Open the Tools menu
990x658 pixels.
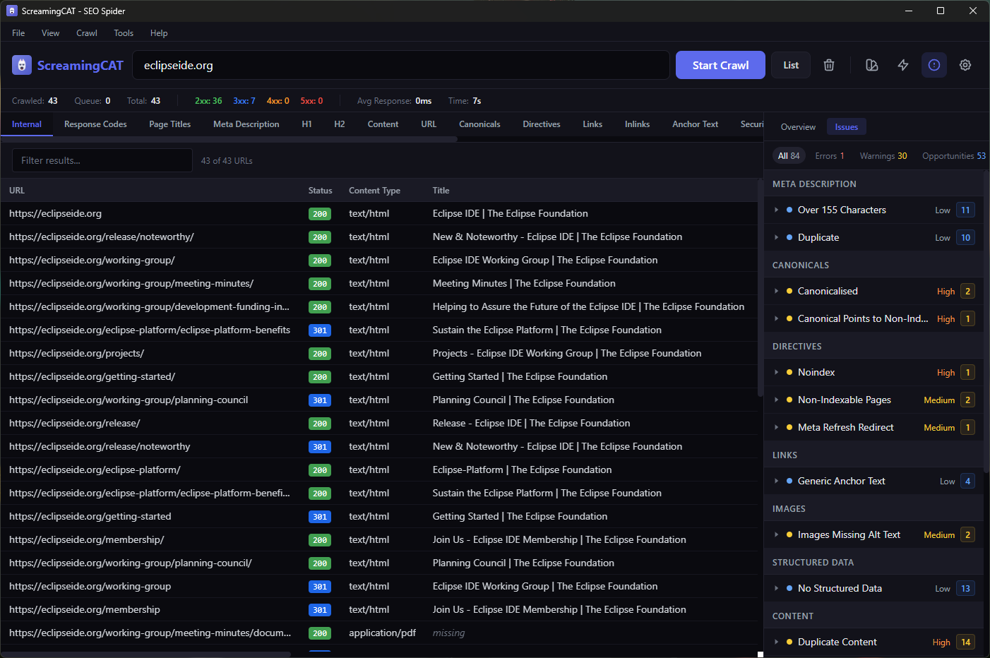click(x=124, y=33)
